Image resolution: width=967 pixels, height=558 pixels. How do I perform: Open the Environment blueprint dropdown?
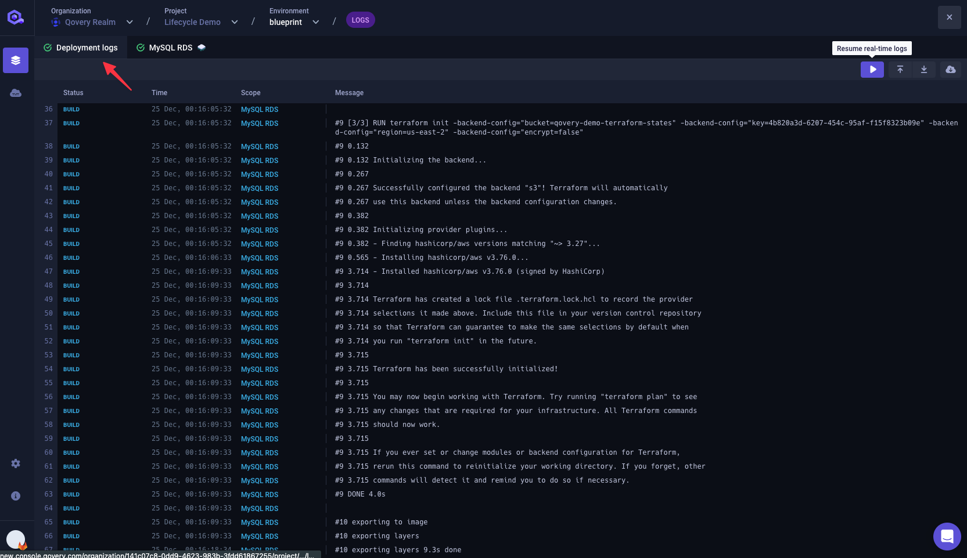coord(315,22)
